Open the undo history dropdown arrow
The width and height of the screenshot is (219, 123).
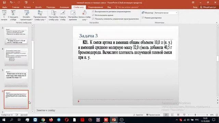coord(14,2)
